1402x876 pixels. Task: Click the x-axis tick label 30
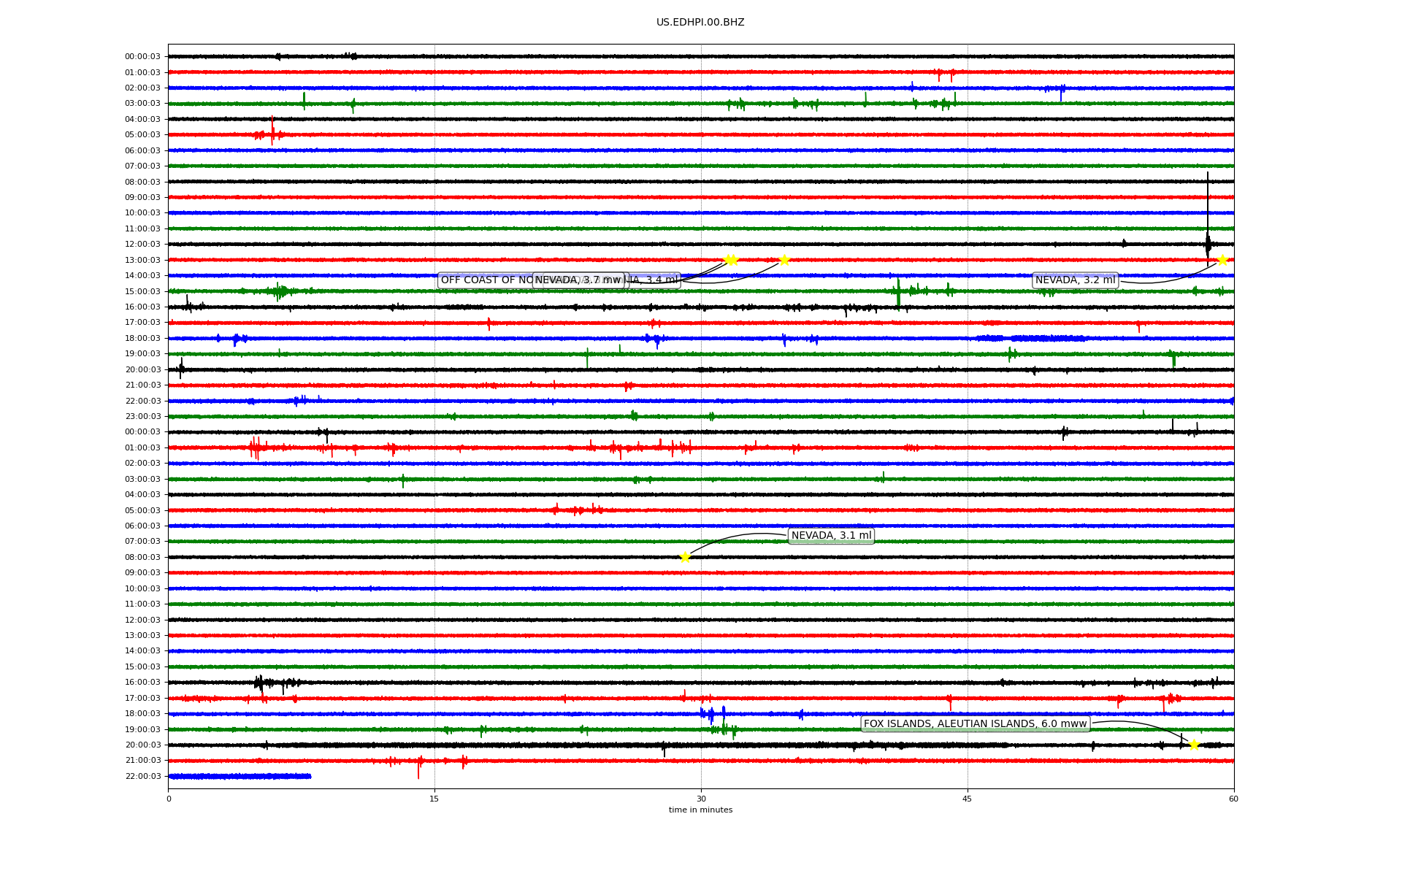pos(701,799)
